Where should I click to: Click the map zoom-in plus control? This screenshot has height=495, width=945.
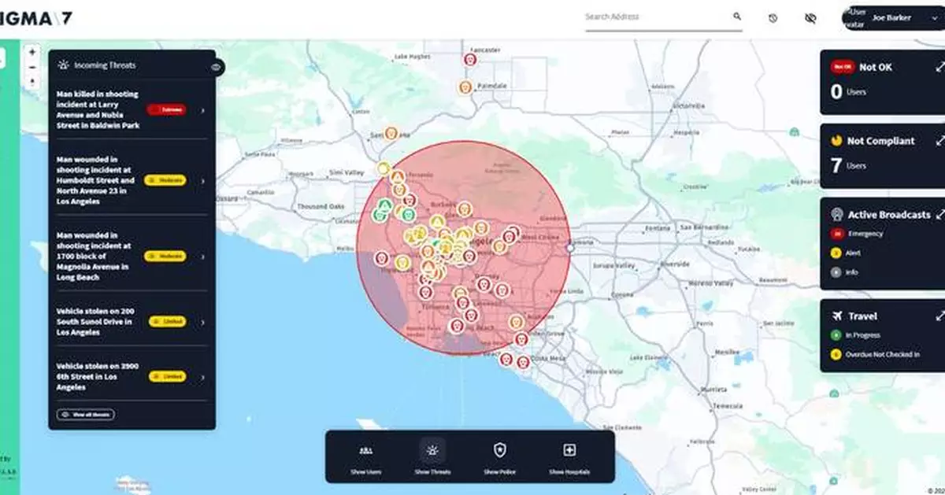31,52
